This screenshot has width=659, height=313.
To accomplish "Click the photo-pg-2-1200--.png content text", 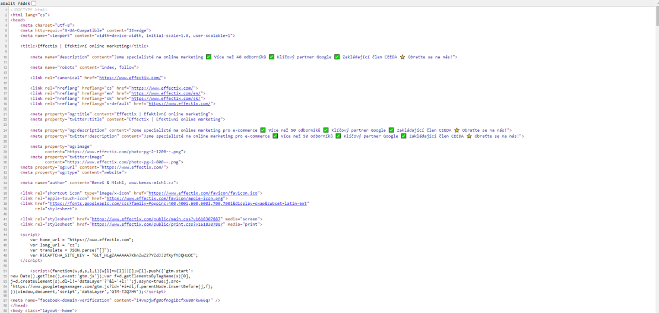I will pos(115,151).
